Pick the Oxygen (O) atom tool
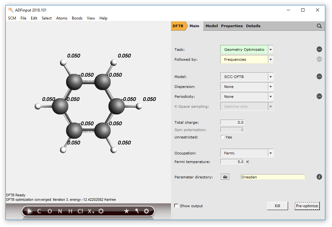The image size is (332, 227). pyautogui.click(x=50, y=211)
